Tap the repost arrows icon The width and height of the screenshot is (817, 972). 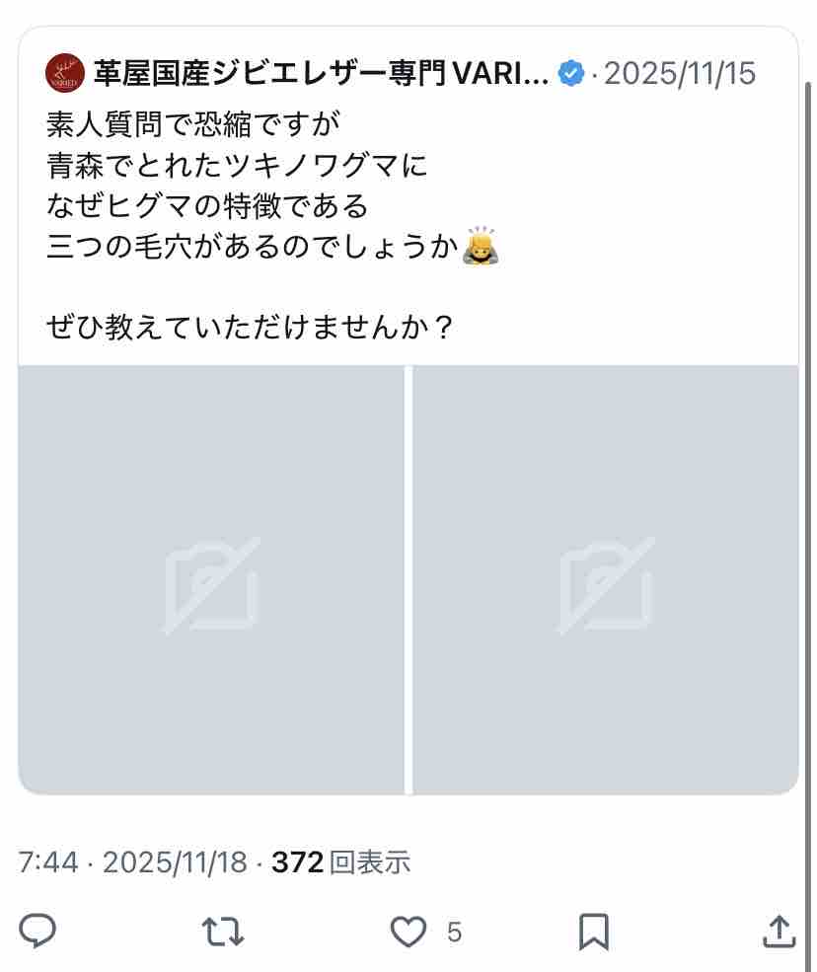(x=223, y=932)
